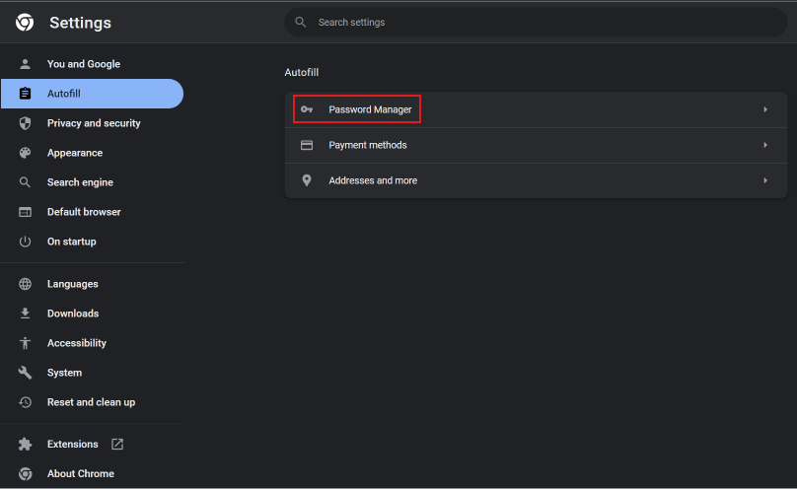Select Autofill in the sidebar
Image resolution: width=797 pixels, height=489 pixels.
pos(92,94)
